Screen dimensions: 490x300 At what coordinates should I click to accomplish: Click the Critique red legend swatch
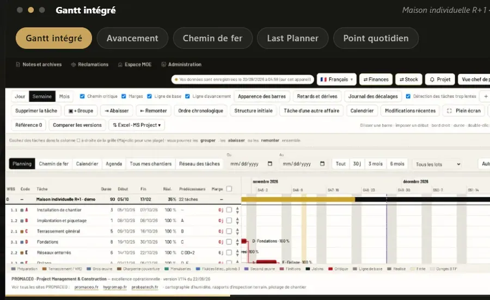pyautogui.click(x=330, y=269)
